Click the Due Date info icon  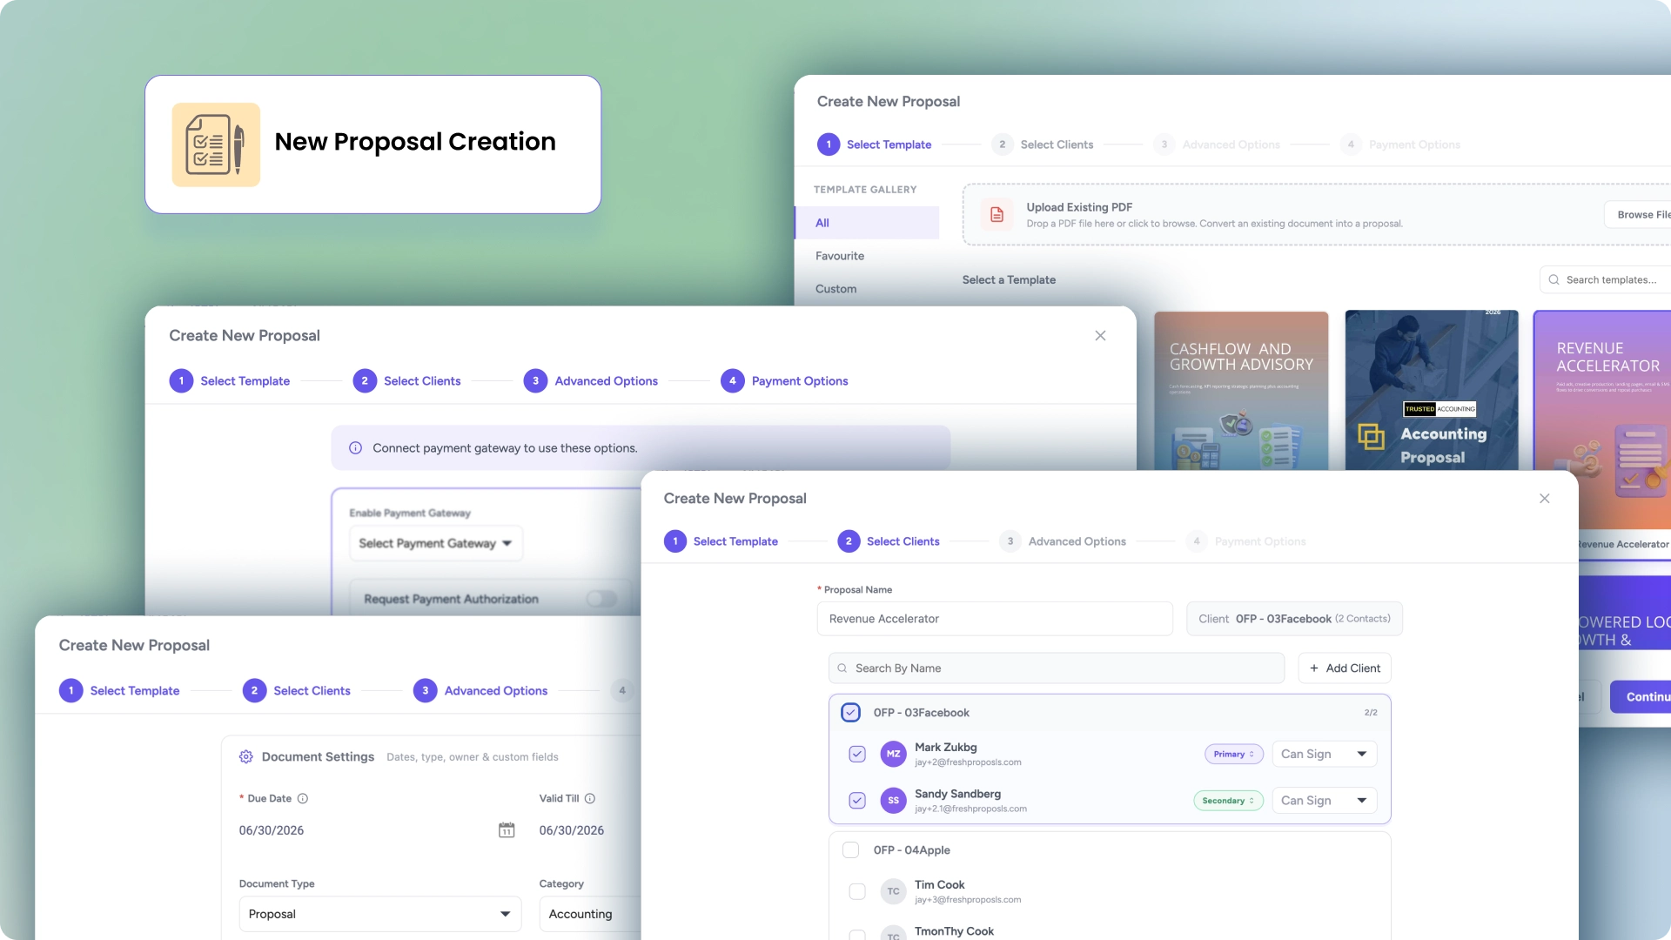[x=303, y=799]
